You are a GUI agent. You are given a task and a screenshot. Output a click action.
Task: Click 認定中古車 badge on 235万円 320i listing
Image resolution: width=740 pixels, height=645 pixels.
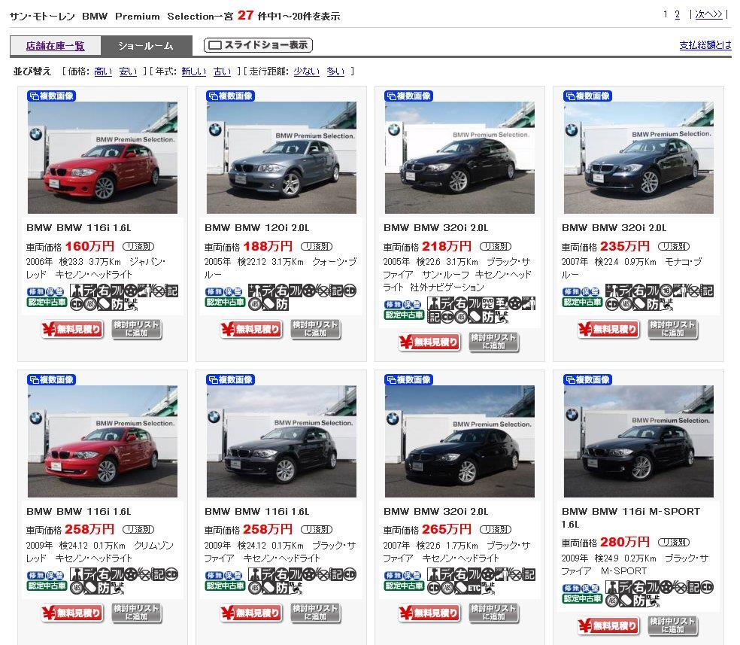[582, 302]
